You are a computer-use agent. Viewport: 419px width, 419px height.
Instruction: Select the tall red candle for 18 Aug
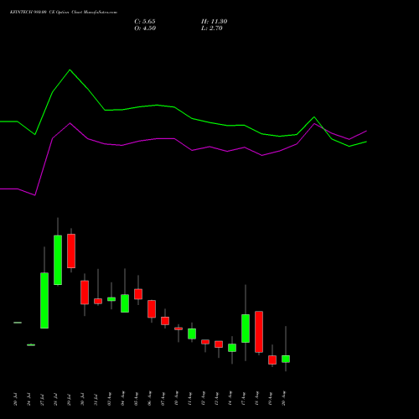pos(259,332)
